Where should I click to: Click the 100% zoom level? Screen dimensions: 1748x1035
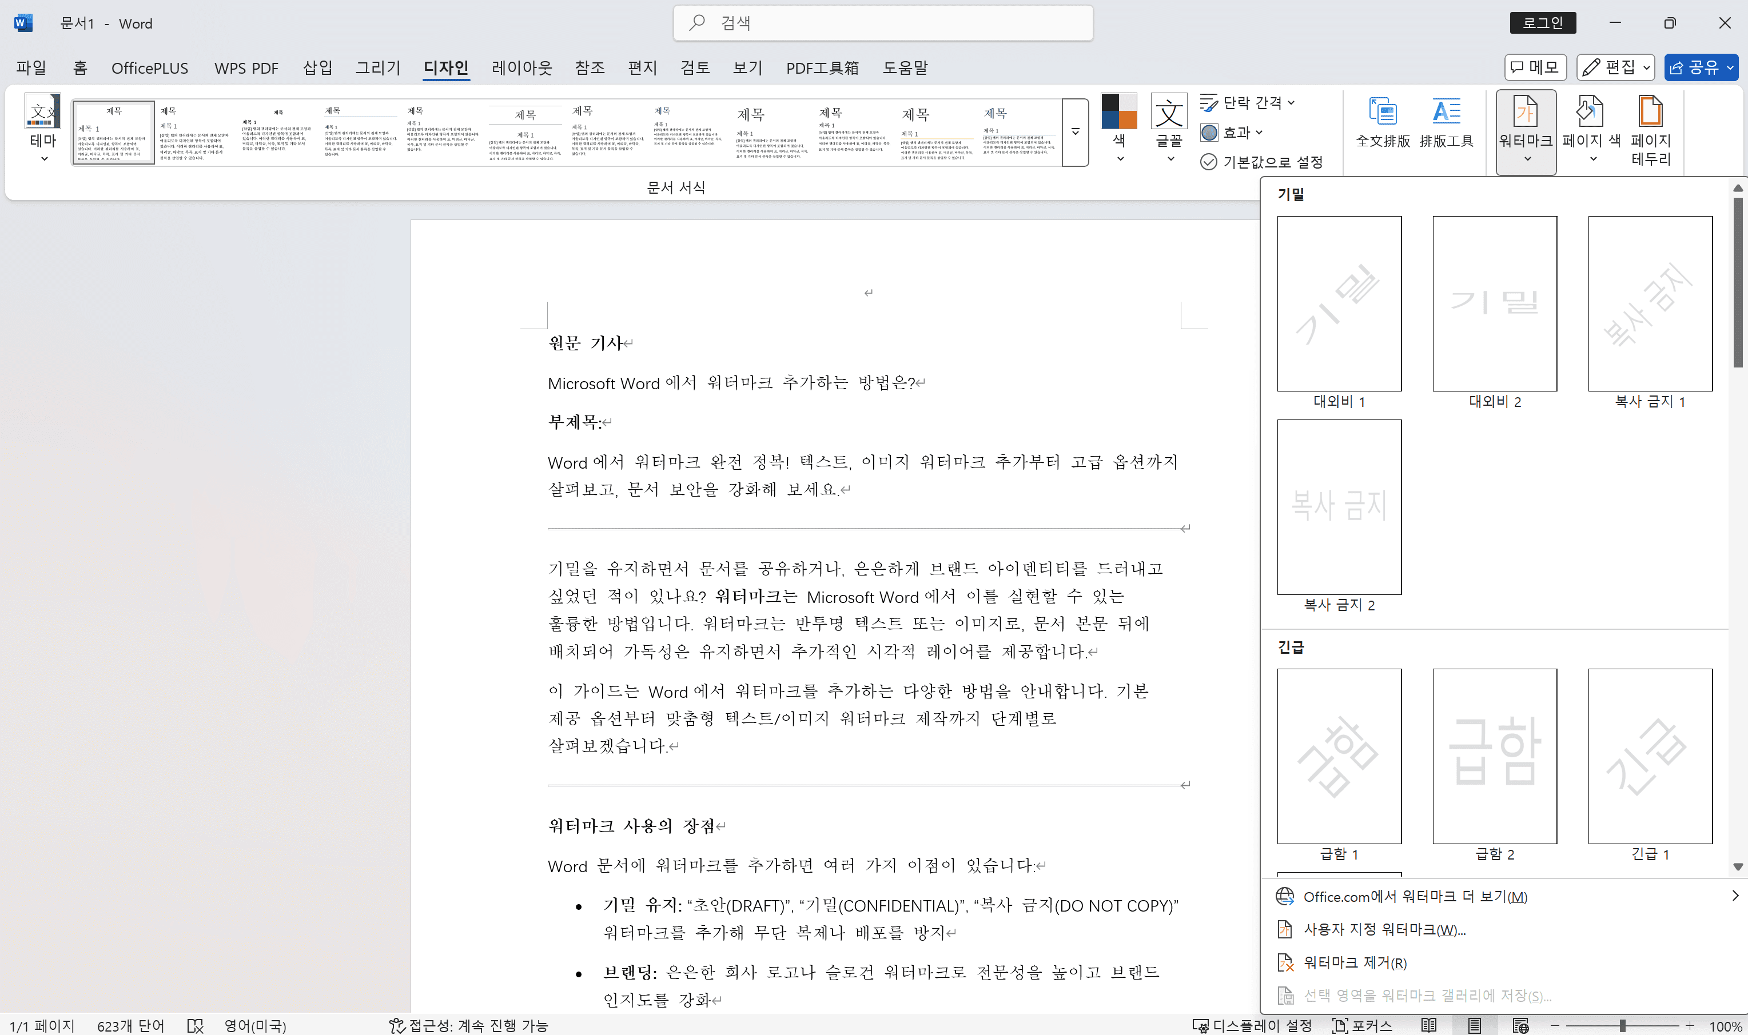click(1725, 1026)
